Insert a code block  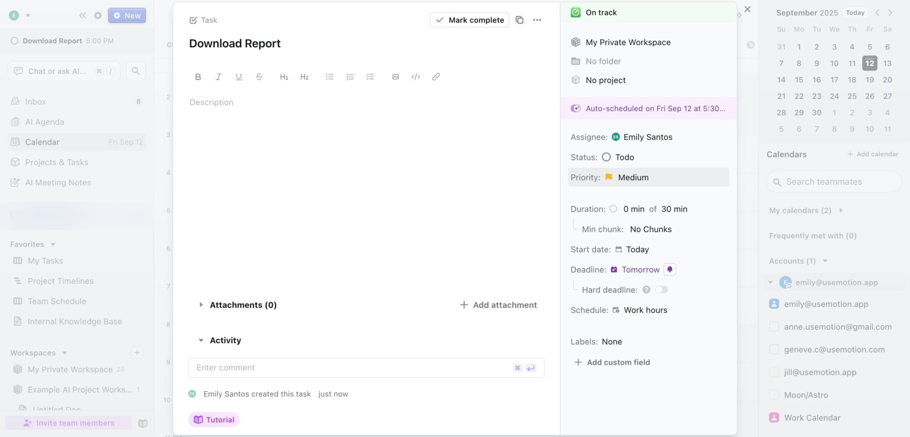[x=416, y=77]
